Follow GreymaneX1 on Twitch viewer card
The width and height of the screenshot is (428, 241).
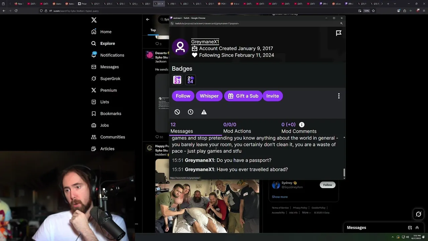click(x=183, y=96)
